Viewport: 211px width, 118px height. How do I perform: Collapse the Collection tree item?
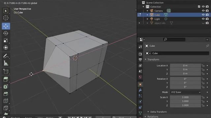click(143, 7)
